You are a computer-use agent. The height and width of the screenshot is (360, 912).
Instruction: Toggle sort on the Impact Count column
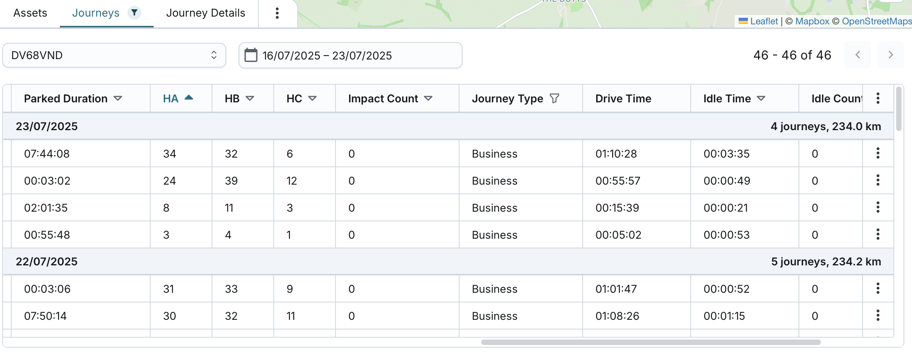428,98
